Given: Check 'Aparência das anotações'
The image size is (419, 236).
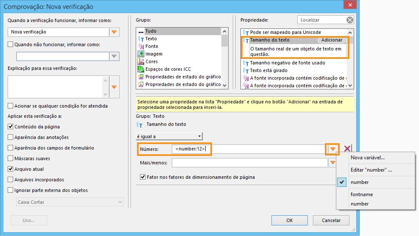Looking at the screenshot, I should 11,137.
